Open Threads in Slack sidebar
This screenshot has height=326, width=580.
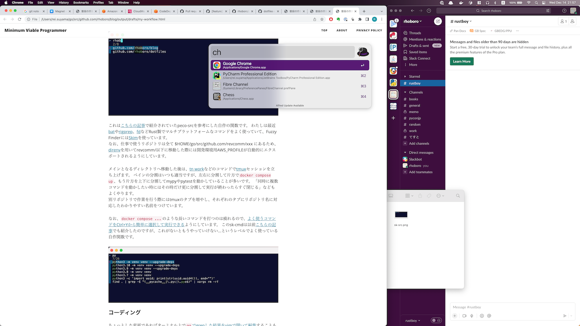pyautogui.click(x=415, y=33)
